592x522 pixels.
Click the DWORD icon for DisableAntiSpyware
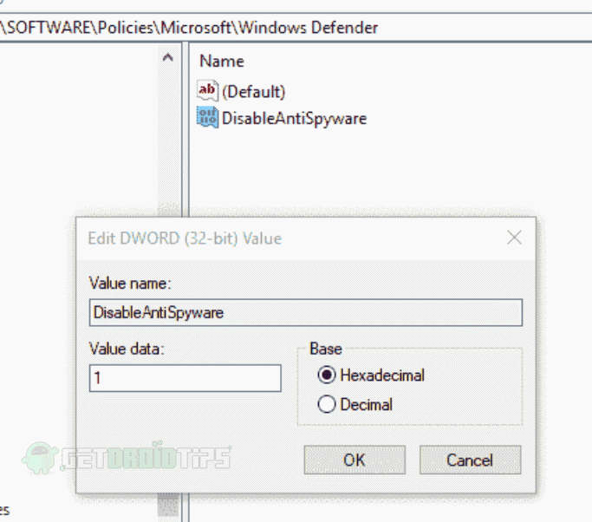click(207, 118)
